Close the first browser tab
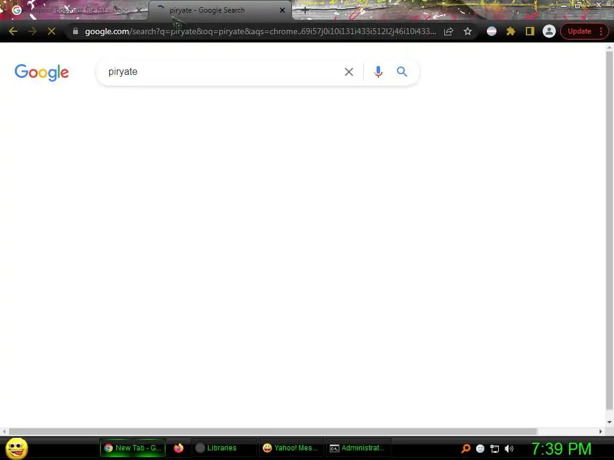Viewport: 614px width, 460px height. pyautogui.click(x=139, y=11)
